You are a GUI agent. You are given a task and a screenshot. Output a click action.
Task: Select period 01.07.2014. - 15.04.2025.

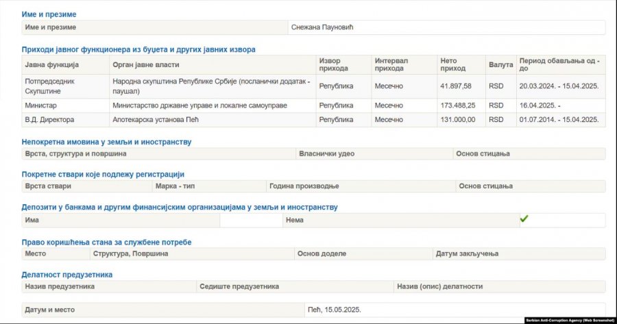pyautogui.click(x=559, y=120)
